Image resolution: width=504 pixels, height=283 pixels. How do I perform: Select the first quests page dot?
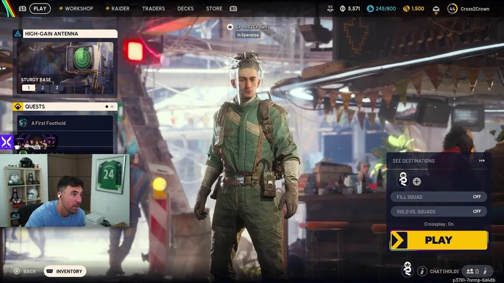coord(107,107)
